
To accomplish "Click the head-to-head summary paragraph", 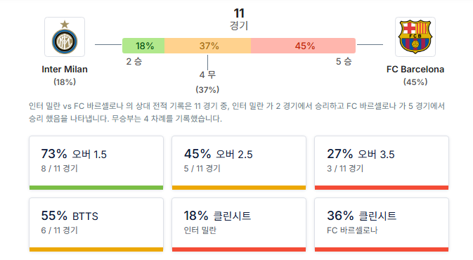I will click(237, 112).
